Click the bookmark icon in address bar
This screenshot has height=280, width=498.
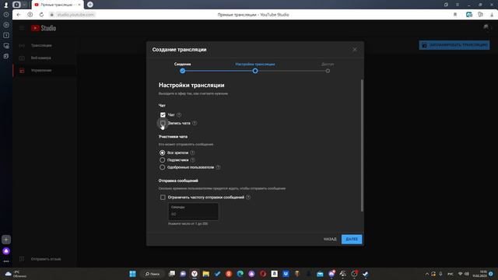click(x=455, y=15)
